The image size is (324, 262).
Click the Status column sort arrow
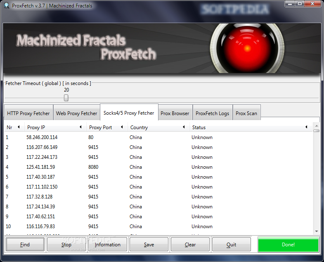(306, 127)
